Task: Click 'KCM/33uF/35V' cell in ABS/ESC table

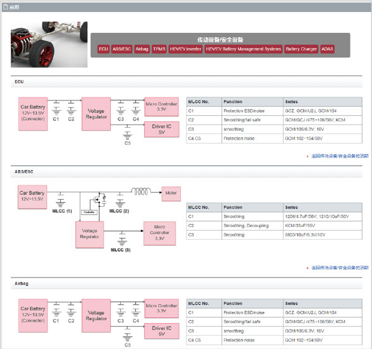Action: [323, 226]
